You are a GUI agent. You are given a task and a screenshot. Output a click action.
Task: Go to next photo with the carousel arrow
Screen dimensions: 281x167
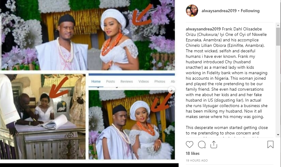pyautogui.click(x=172, y=90)
